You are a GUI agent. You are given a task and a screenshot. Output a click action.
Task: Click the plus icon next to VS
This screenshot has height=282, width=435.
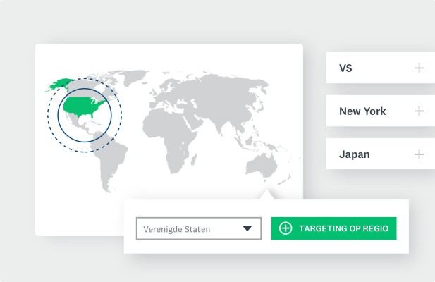pyautogui.click(x=419, y=68)
